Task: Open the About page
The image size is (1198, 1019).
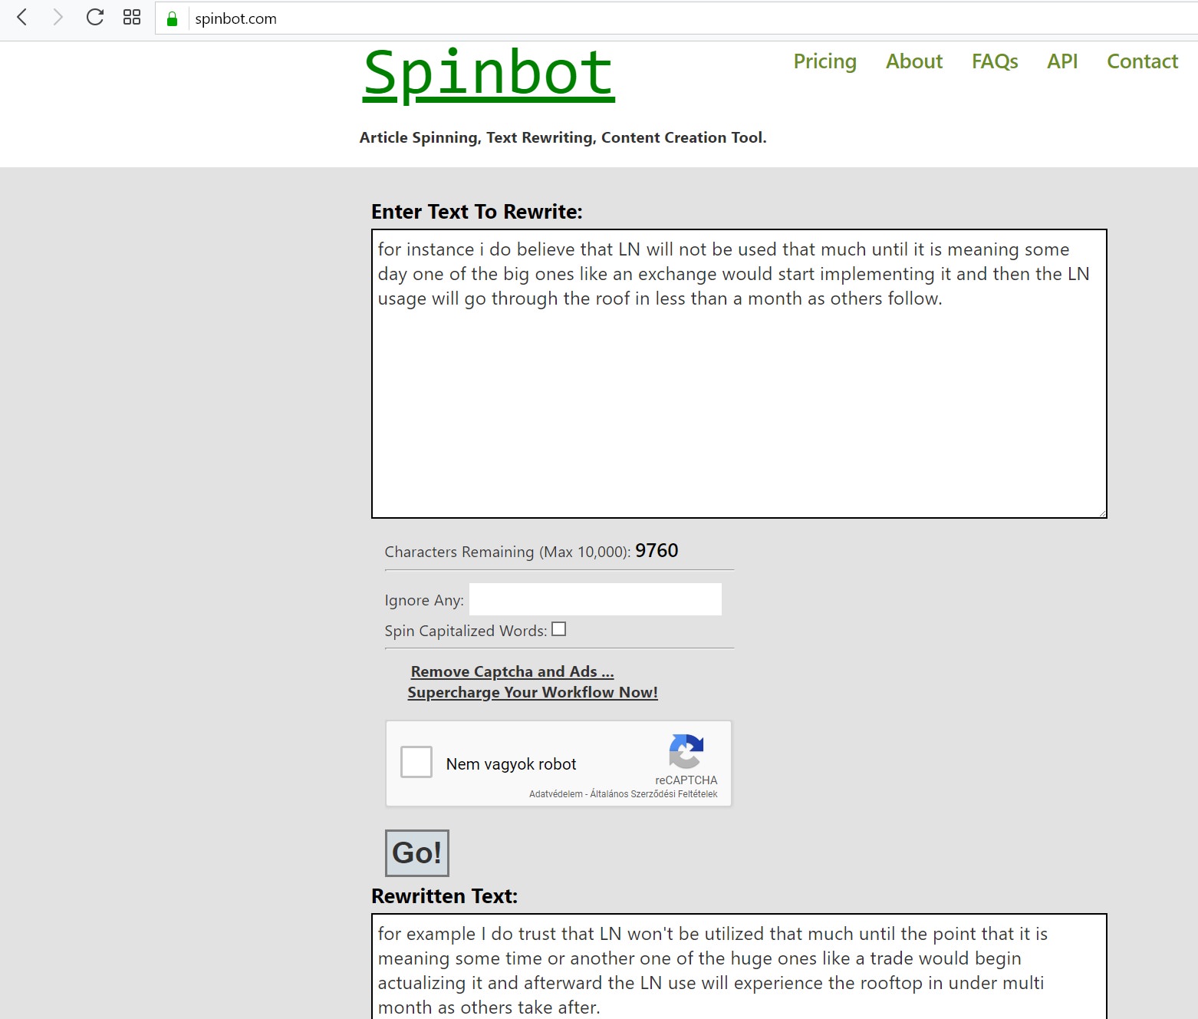Action: pyautogui.click(x=913, y=61)
